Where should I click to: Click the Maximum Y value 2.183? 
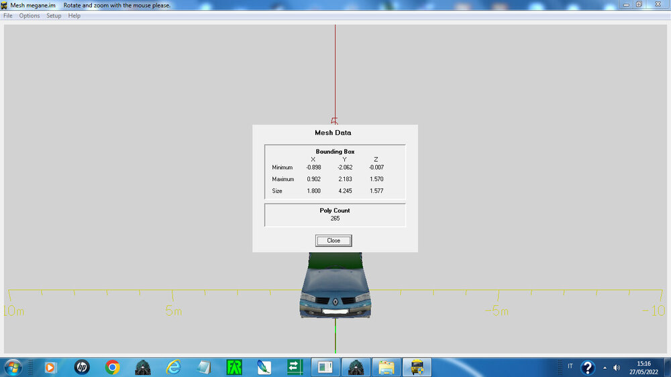pyautogui.click(x=345, y=179)
